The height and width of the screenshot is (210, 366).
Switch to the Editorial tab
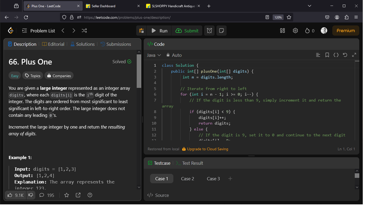pos(53,44)
